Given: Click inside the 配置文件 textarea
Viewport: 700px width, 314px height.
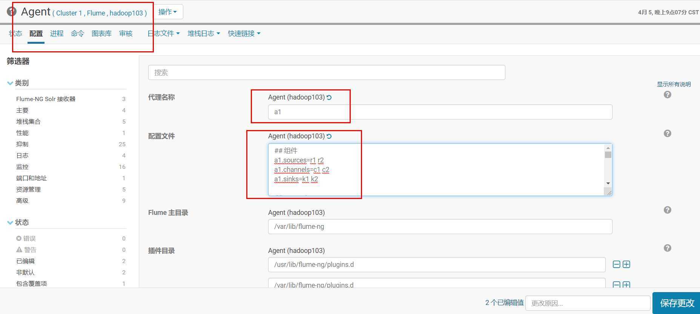Looking at the screenshot, I should pyautogui.click(x=436, y=170).
